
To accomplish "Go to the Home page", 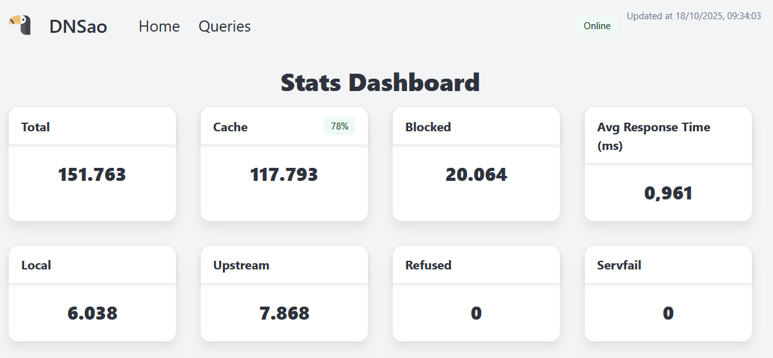I will (159, 27).
